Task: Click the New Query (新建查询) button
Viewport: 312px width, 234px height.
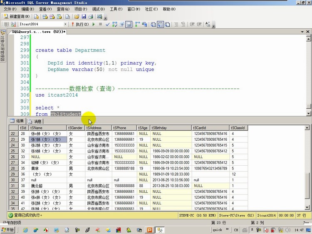Action: [17, 17]
